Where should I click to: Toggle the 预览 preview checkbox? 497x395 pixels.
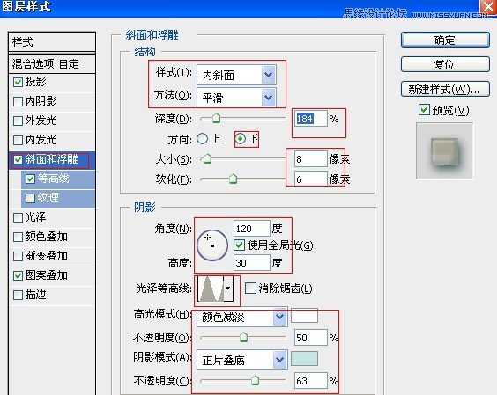[x=424, y=110]
